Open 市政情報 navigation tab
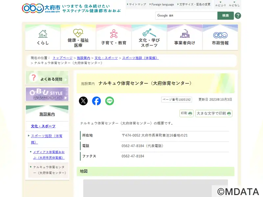The image size is (263, 197). [220, 37]
